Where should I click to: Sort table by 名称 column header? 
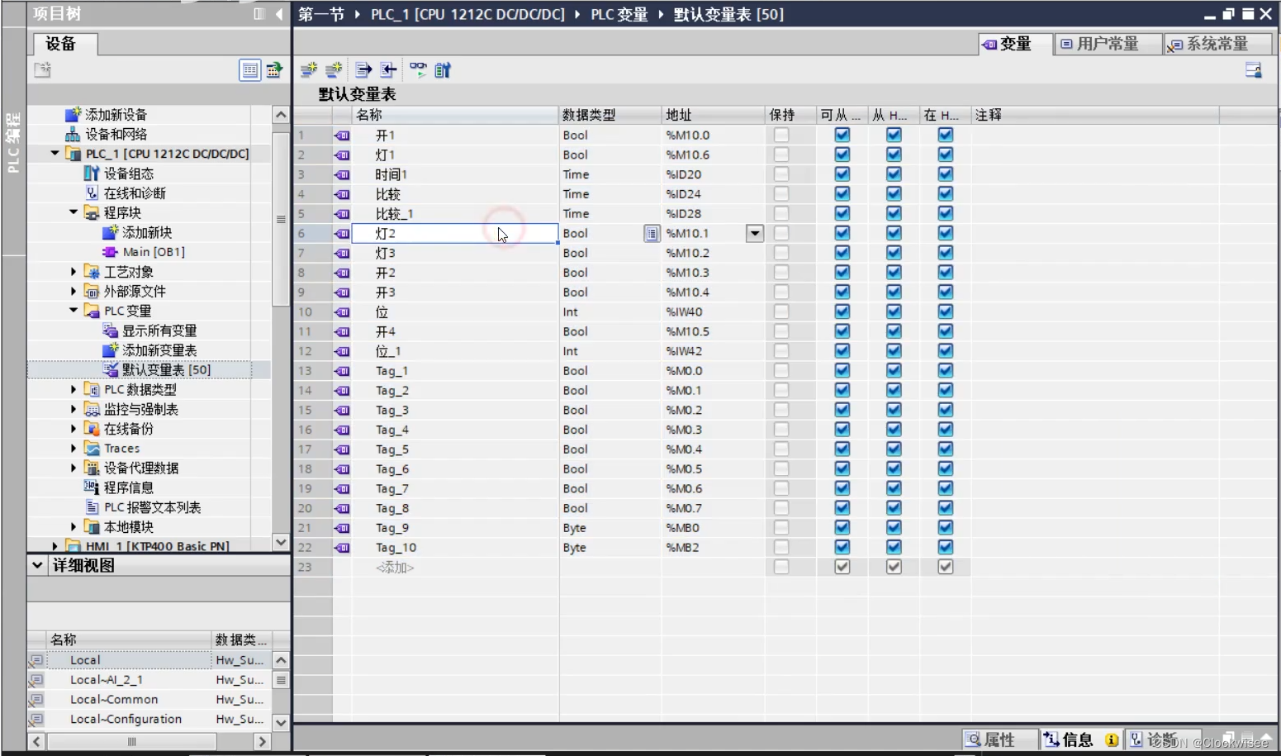(455, 115)
